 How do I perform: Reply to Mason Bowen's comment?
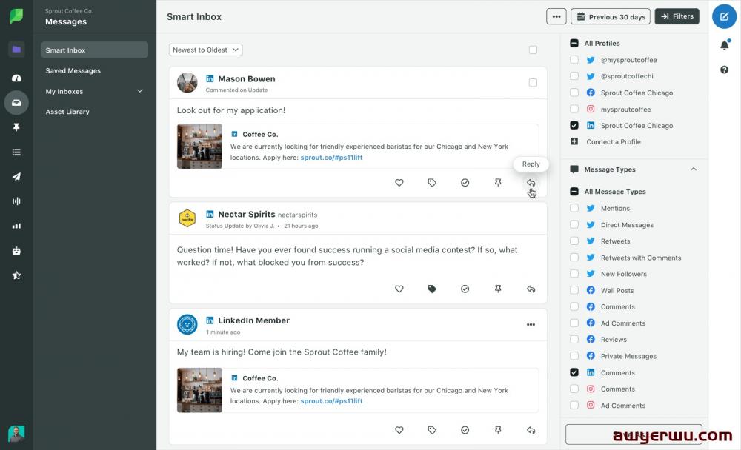(531, 183)
